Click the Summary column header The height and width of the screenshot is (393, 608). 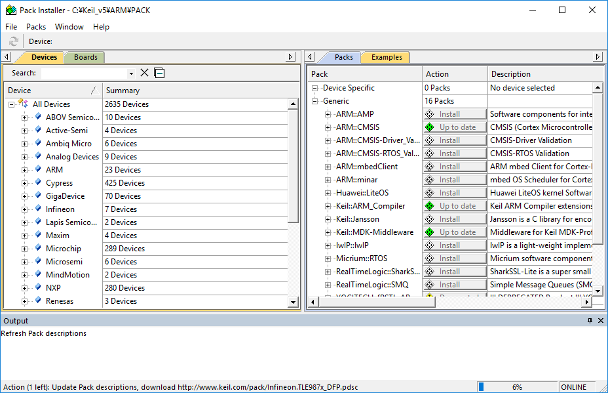click(x=201, y=90)
